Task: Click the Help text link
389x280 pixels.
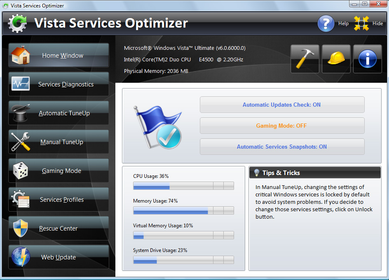Action: (x=343, y=23)
